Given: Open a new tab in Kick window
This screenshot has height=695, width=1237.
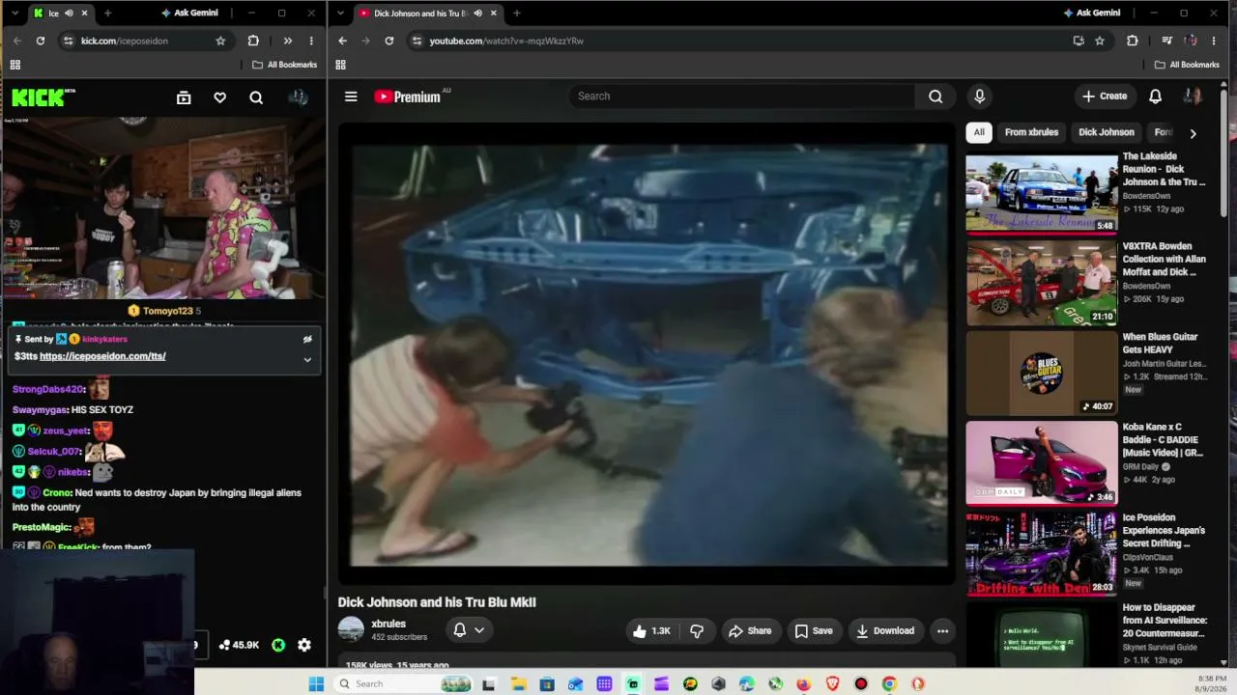Looking at the screenshot, I should (107, 13).
